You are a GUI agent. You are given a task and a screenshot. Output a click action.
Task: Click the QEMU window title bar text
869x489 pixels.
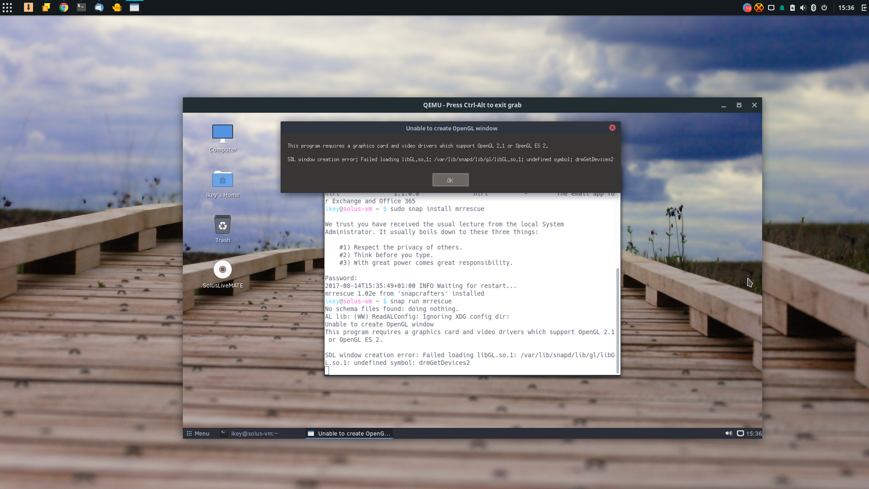point(472,105)
